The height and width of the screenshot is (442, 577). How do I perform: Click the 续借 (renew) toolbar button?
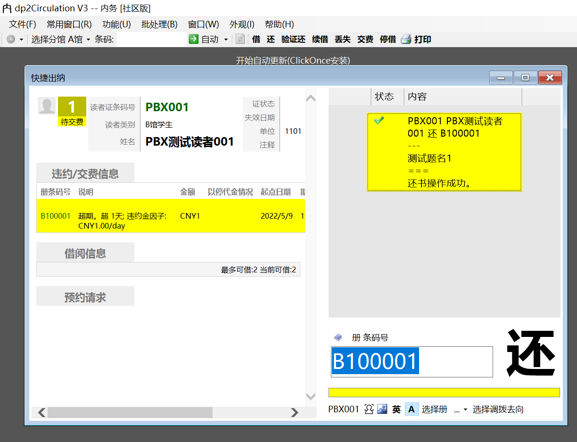click(x=320, y=40)
